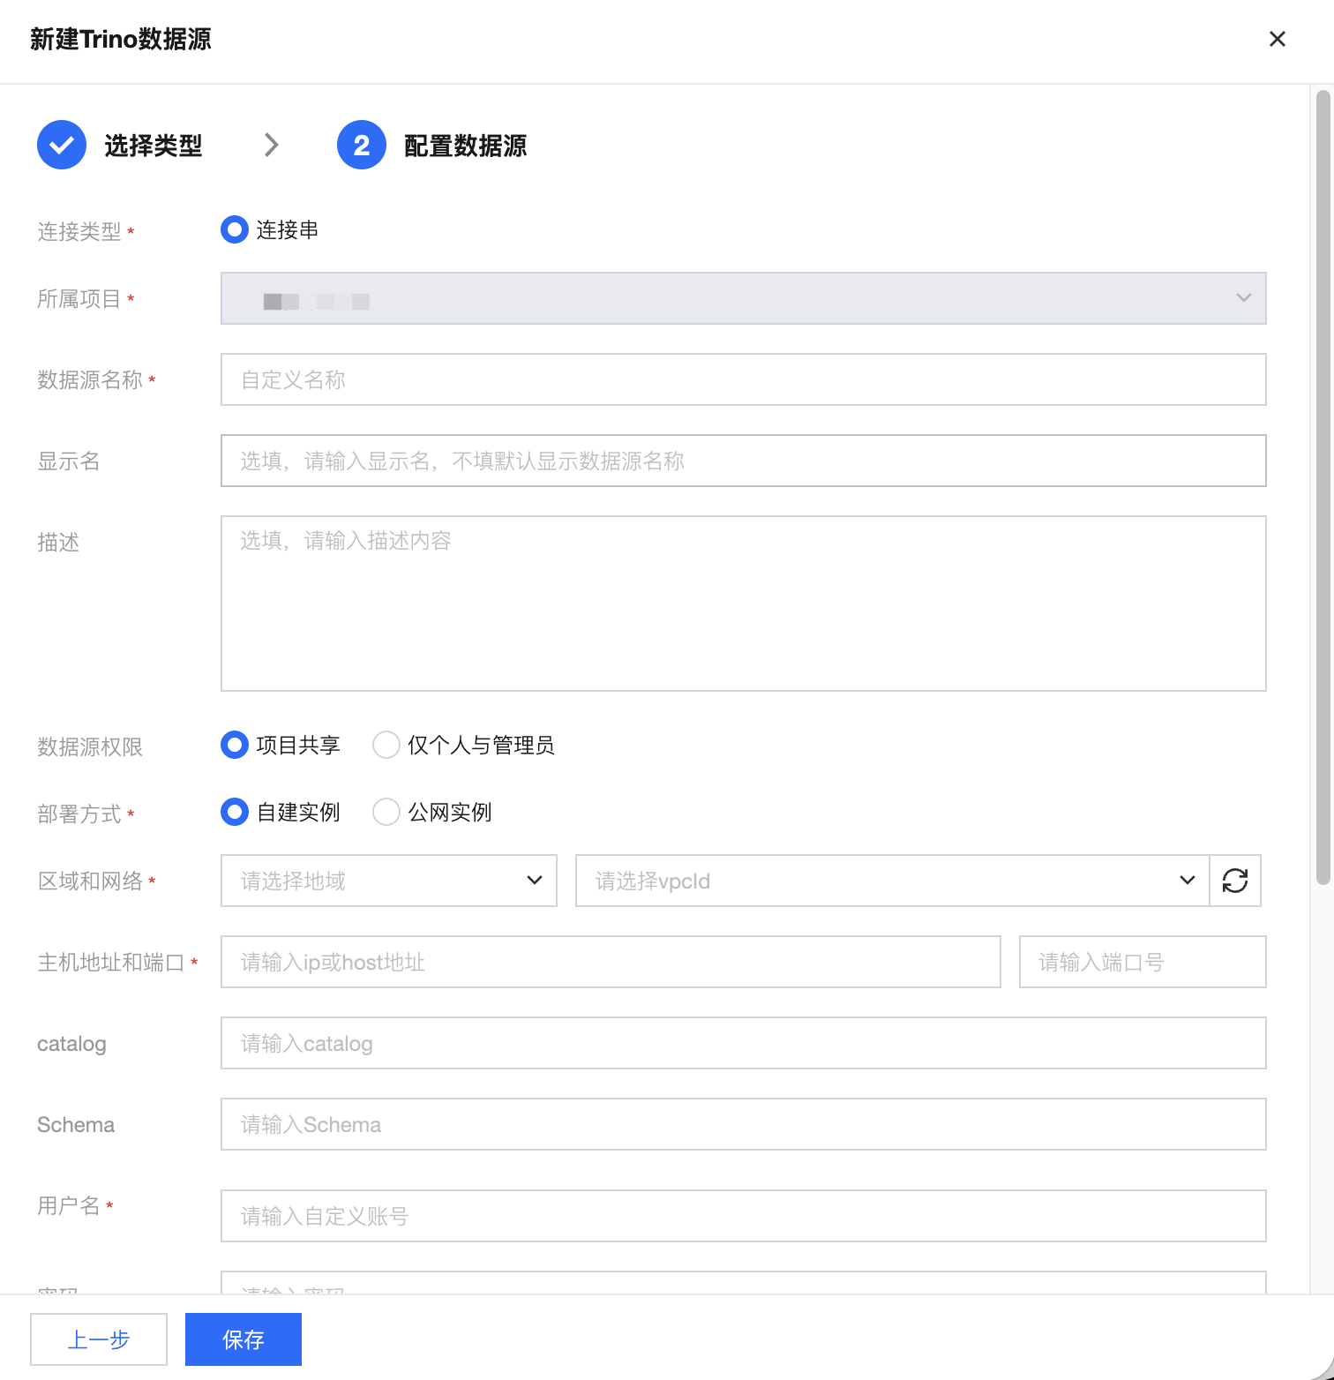1334x1380 pixels.
Task: Open the 所属项目 project dropdown
Action: [743, 298]
